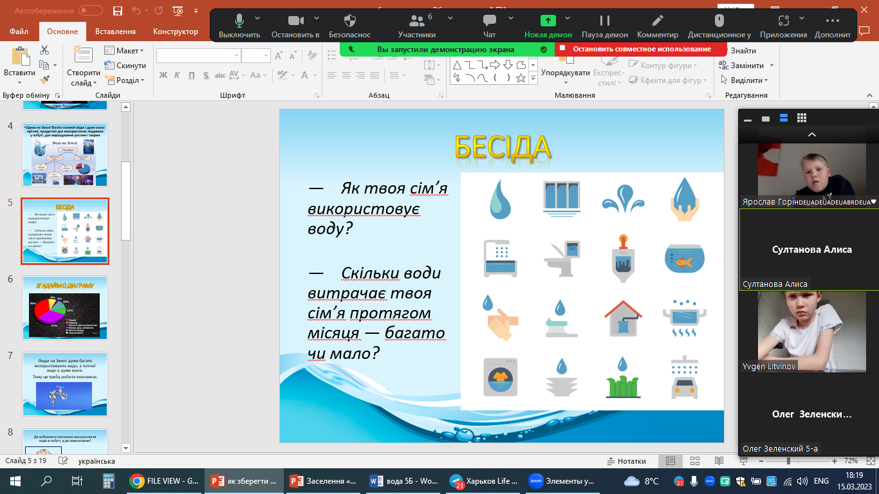The height and width of the screenshot is (494, 879).
Task: Open the Конструктор ribbon tab
Action: (x=176, y=32)
